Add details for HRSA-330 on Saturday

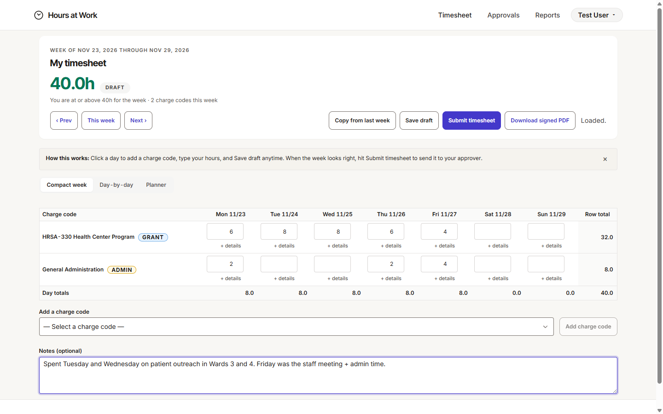(x=498, y=246)
